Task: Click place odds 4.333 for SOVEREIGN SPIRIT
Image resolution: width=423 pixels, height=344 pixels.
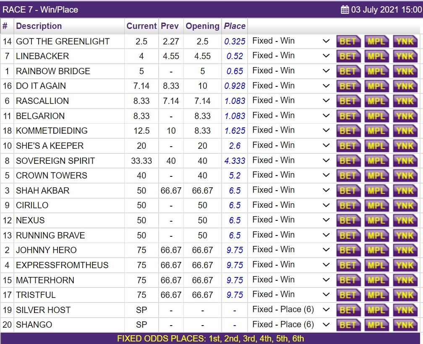Action: (x=235, y=161)
